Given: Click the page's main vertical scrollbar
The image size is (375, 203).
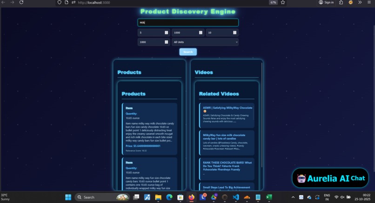Looking at the screenshot, I should [374, 98].
